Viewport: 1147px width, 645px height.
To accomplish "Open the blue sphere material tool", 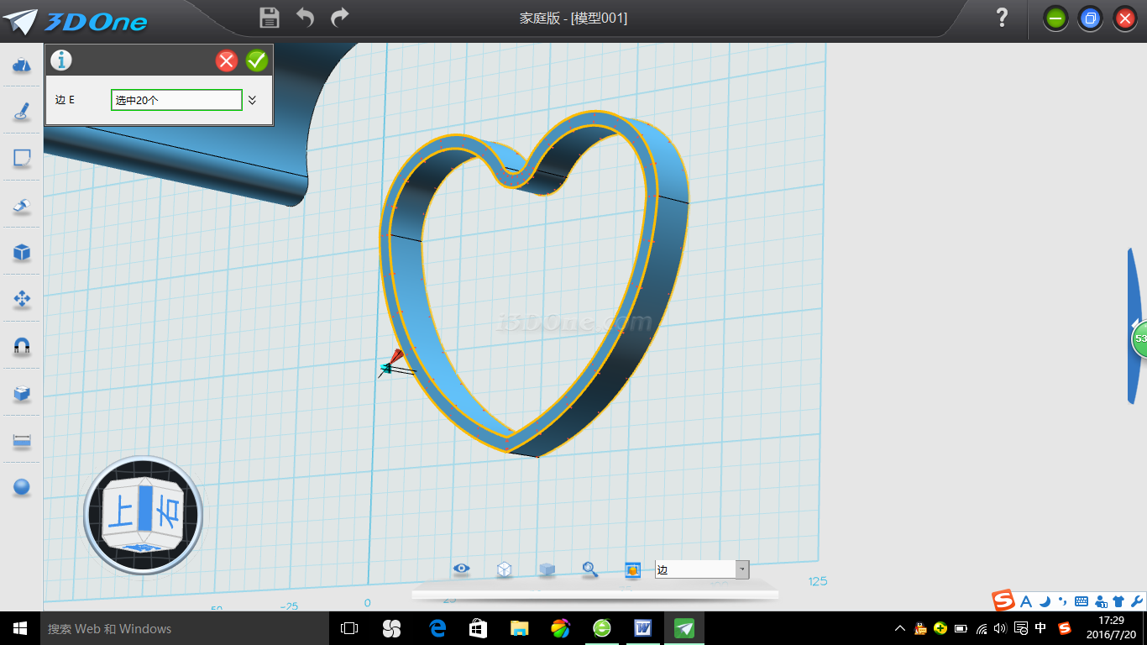I will tap(22, 487).
